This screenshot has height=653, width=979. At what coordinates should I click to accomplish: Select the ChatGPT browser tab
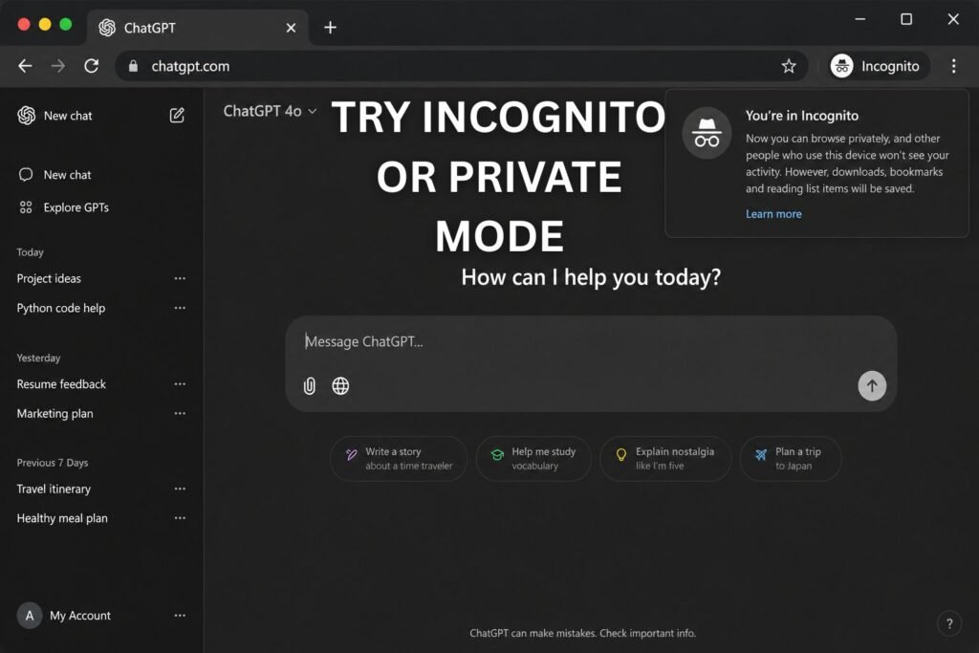tap(197, 28)
